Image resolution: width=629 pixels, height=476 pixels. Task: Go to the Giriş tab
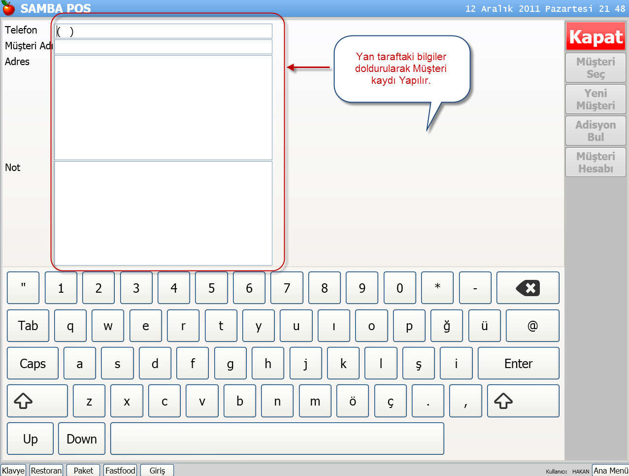coord(157,471)
